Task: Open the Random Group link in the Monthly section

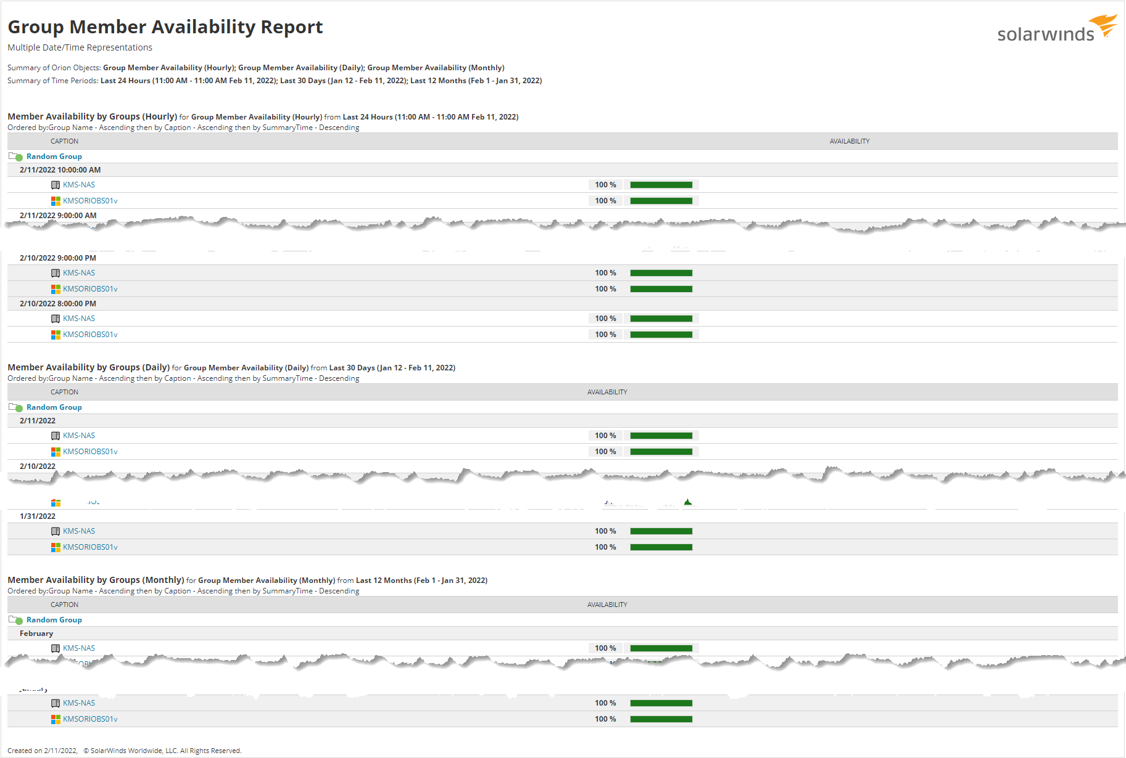Action: [x=54, y=620]
